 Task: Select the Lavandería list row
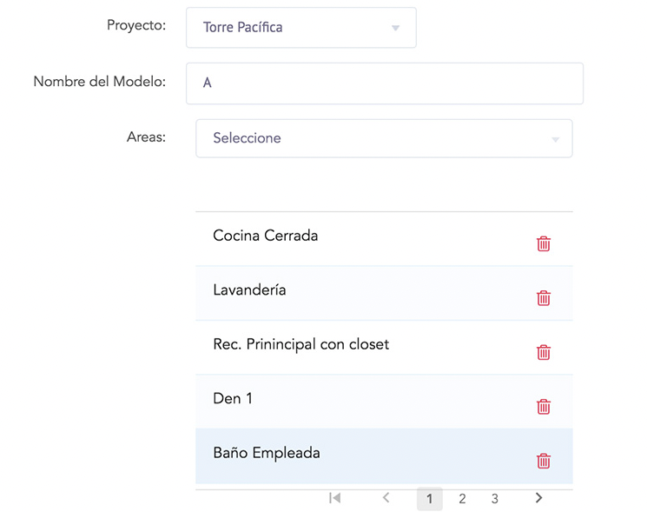pos(384,293)
